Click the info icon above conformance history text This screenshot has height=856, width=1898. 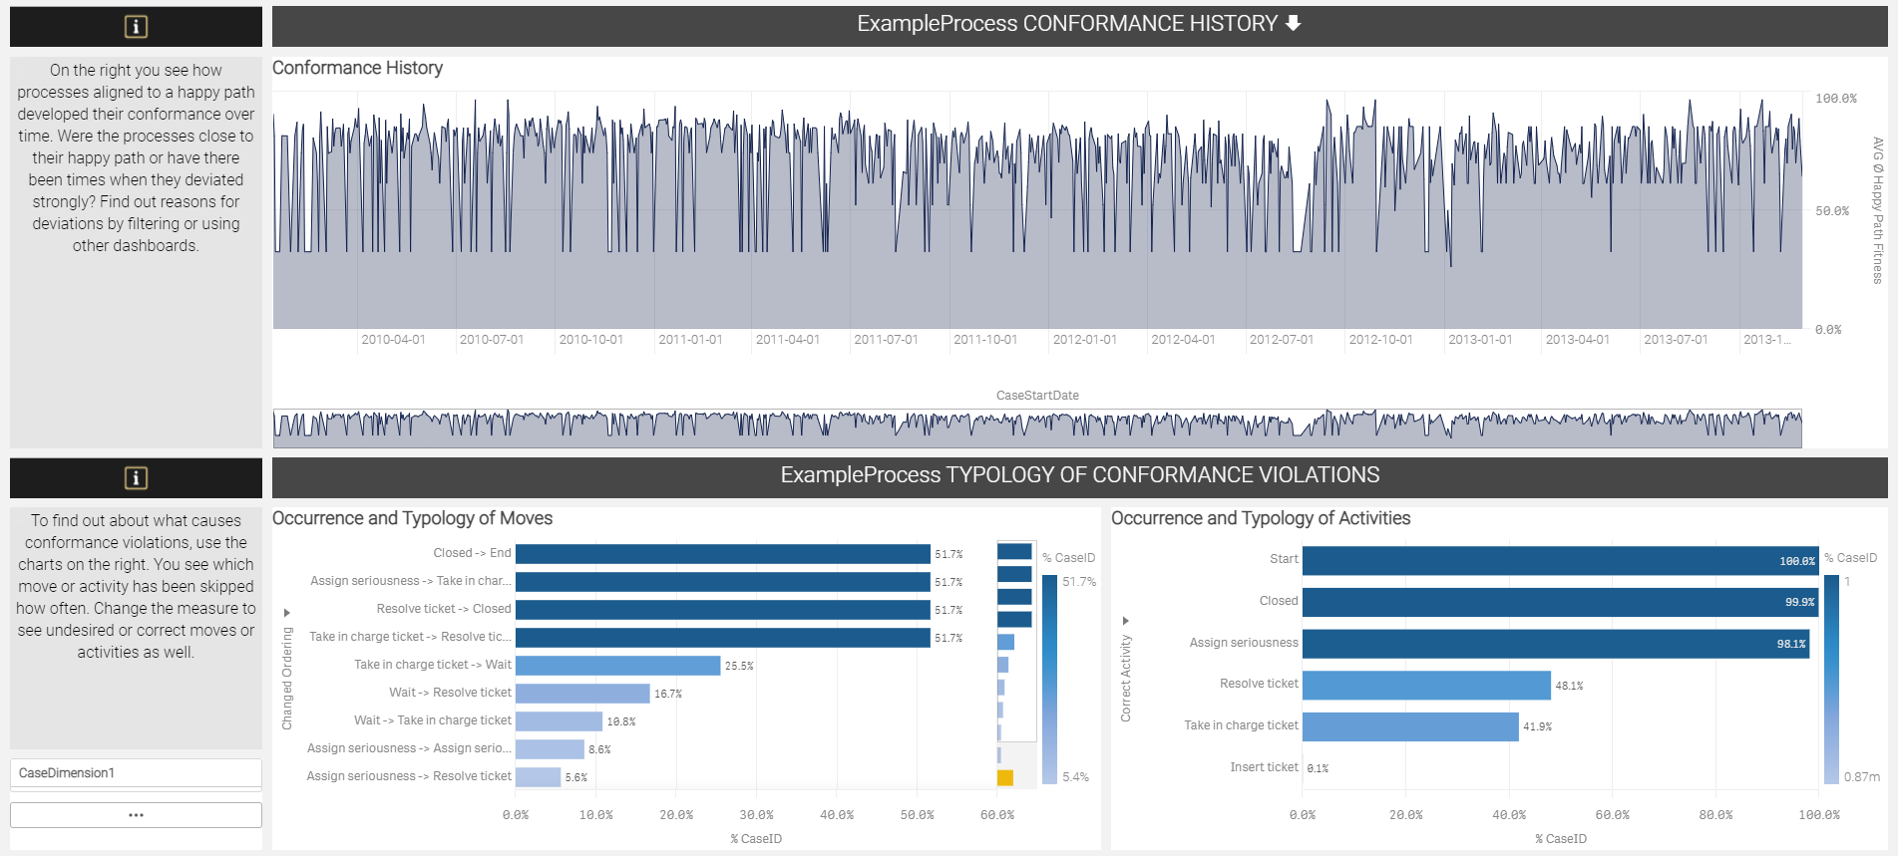pos(136,27)
